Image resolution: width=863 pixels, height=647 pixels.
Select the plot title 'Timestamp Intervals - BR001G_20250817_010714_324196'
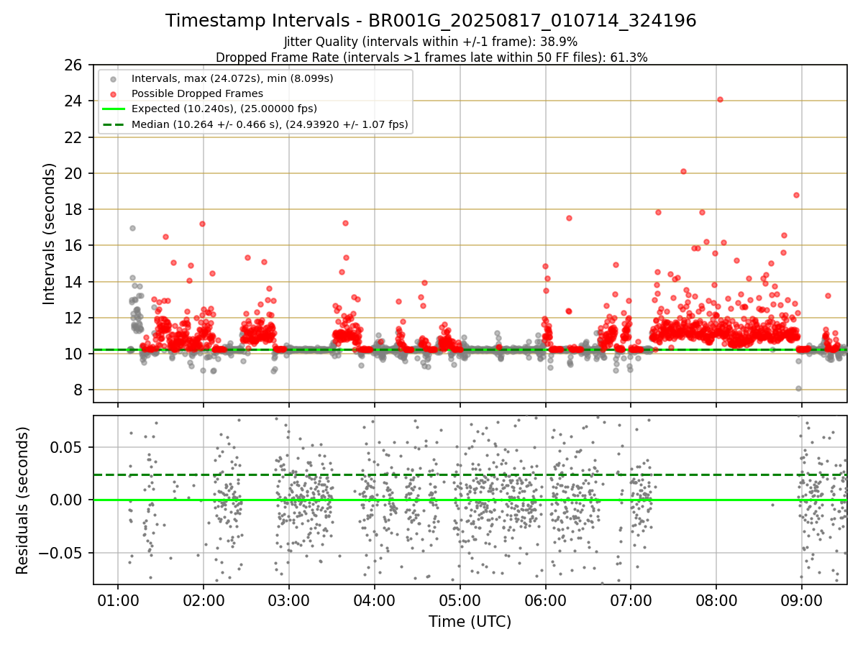coord(431,21)
